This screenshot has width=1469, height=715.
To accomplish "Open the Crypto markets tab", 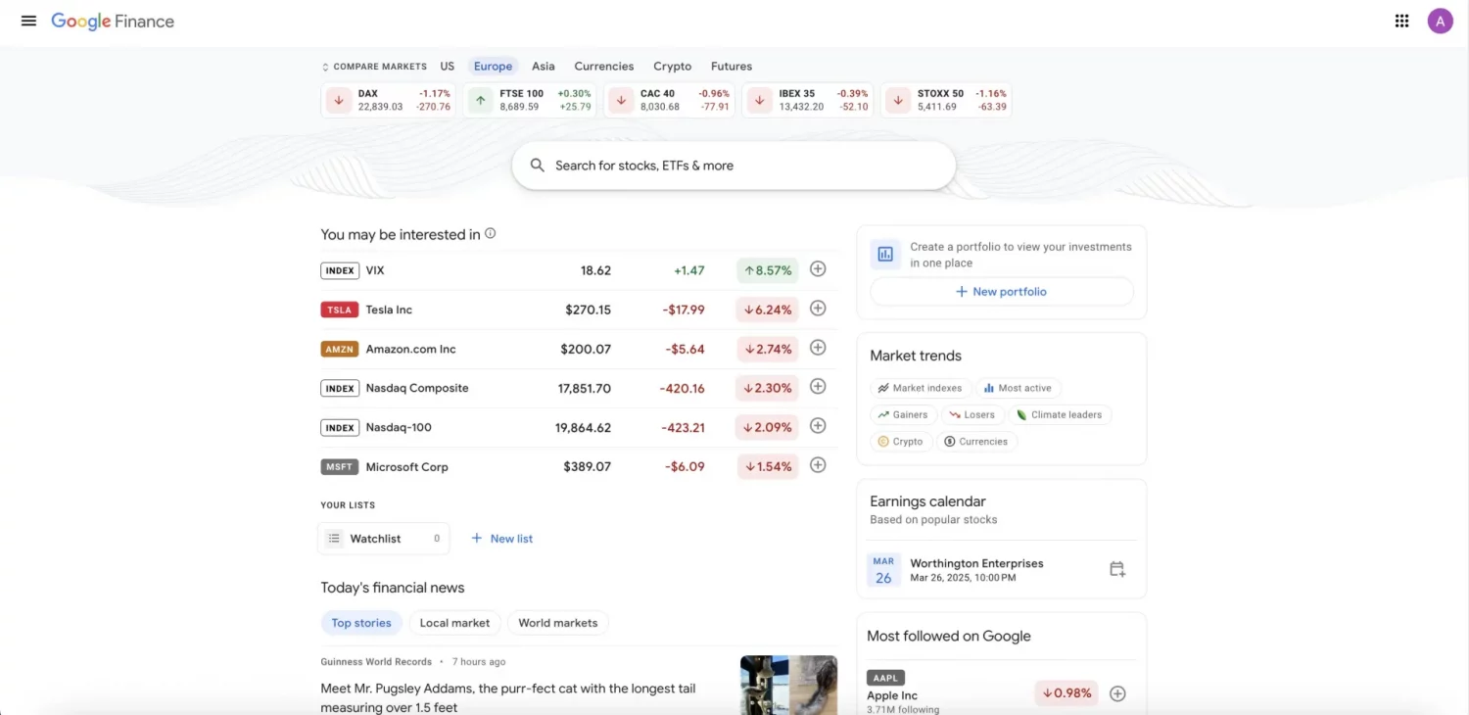I will pyautogui.click(x=673, y=67).
